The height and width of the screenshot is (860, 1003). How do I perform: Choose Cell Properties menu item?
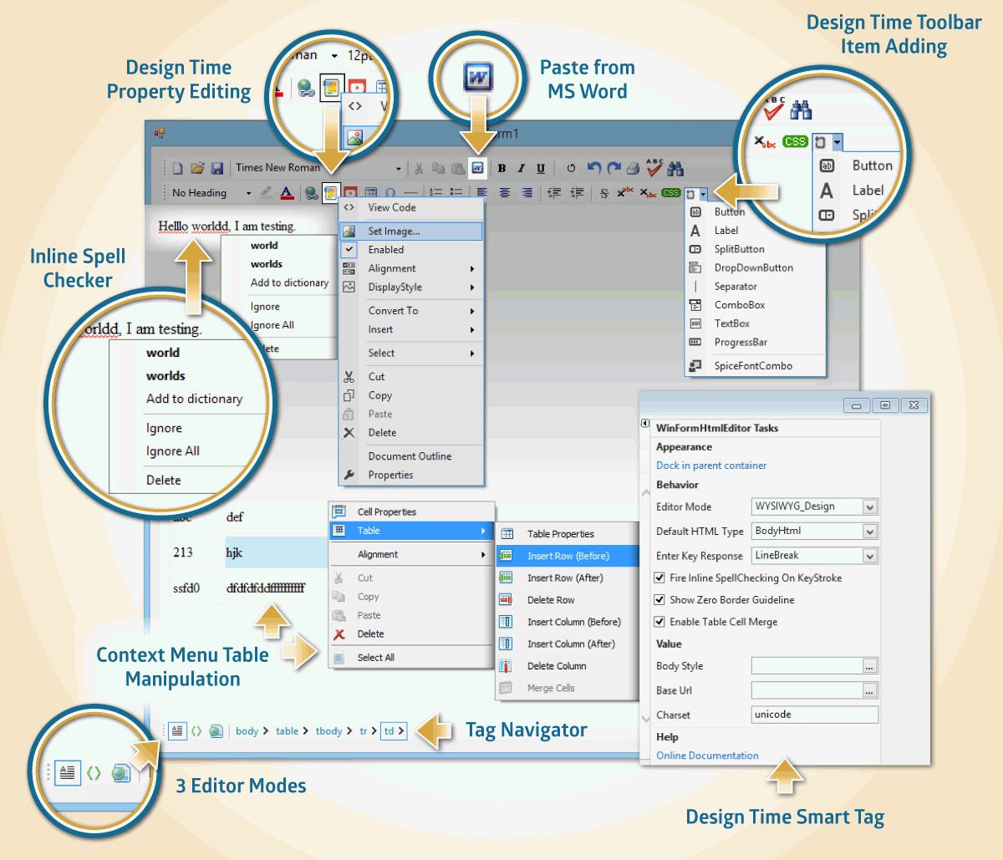pos(412,511)
